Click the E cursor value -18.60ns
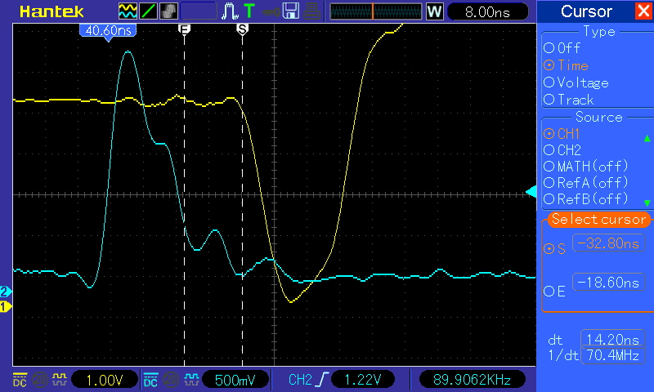Screen dimensions: 654x392 (608, 283)
